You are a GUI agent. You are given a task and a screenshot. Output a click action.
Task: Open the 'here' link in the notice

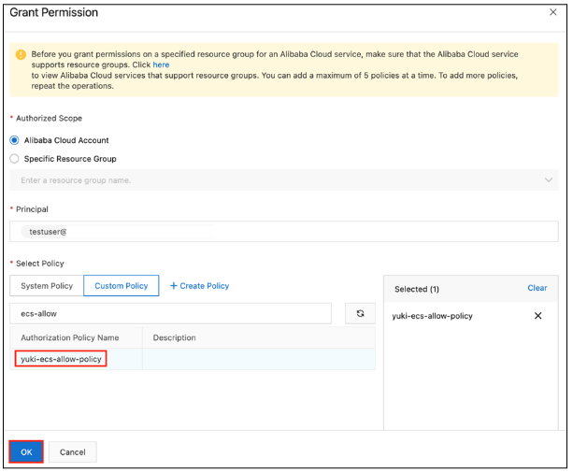161,65
